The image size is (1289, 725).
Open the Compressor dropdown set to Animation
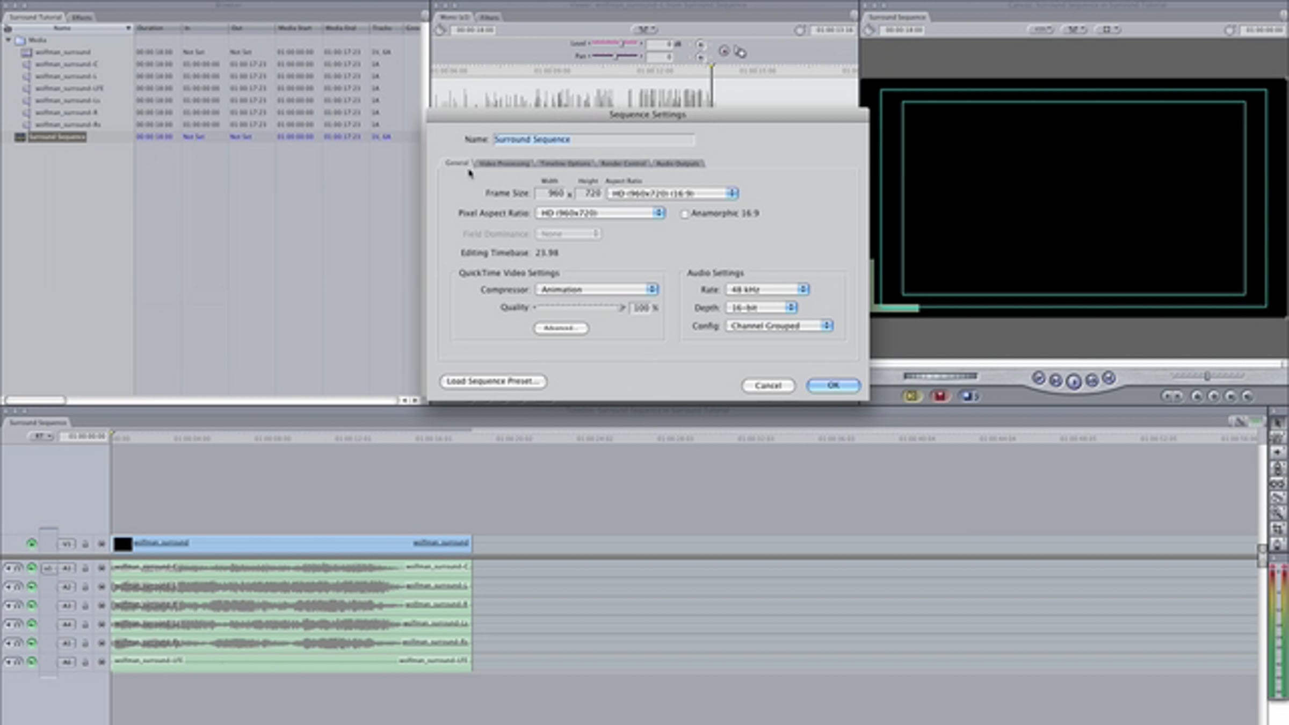click(x=596, y=289)
